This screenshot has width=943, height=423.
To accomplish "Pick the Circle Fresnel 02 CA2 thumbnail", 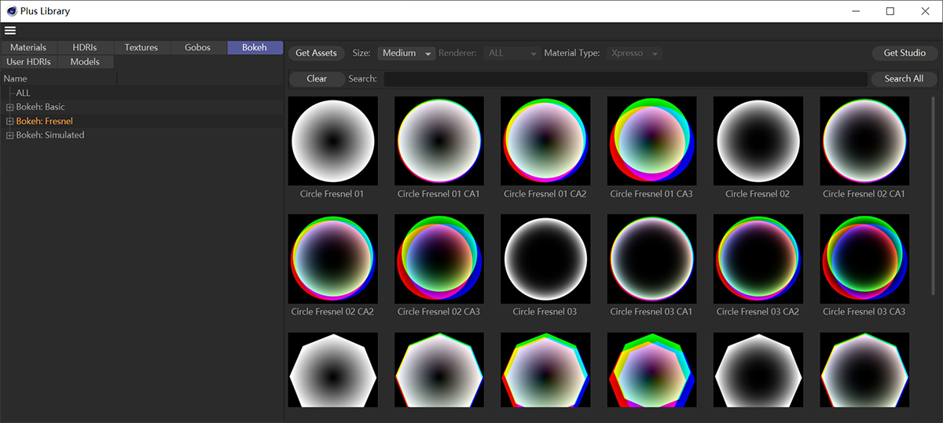I will pos(332,259).
